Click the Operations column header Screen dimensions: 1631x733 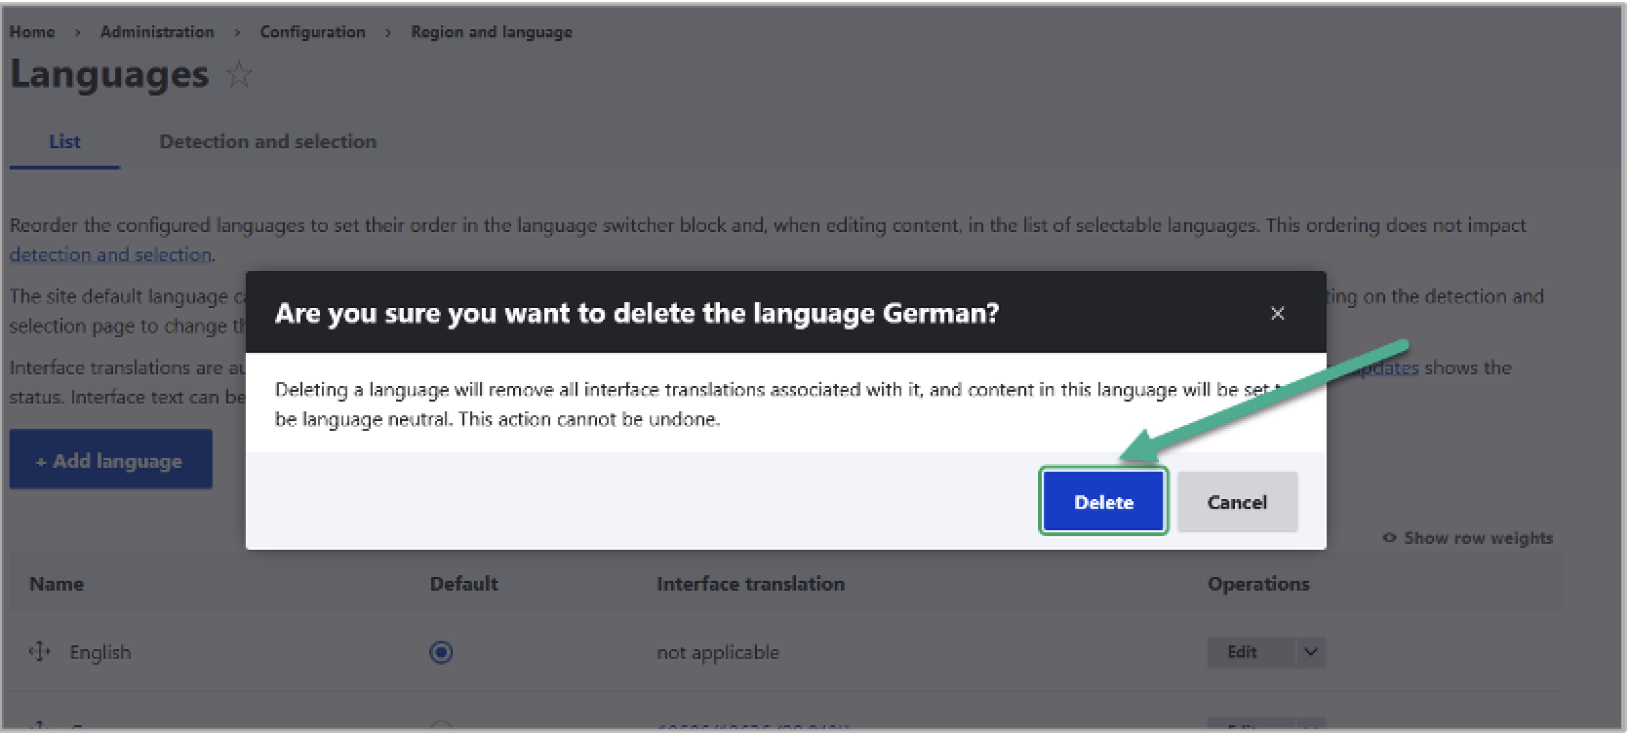1258,584
